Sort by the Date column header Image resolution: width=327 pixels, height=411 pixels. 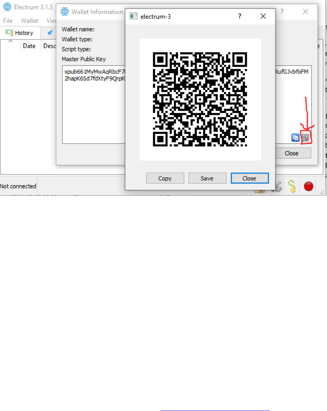pos(29,46)
